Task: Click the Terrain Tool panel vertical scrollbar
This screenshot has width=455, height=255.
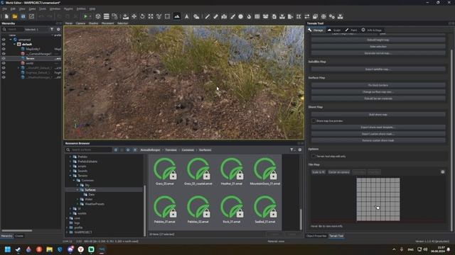Action: tap(451, 140)
